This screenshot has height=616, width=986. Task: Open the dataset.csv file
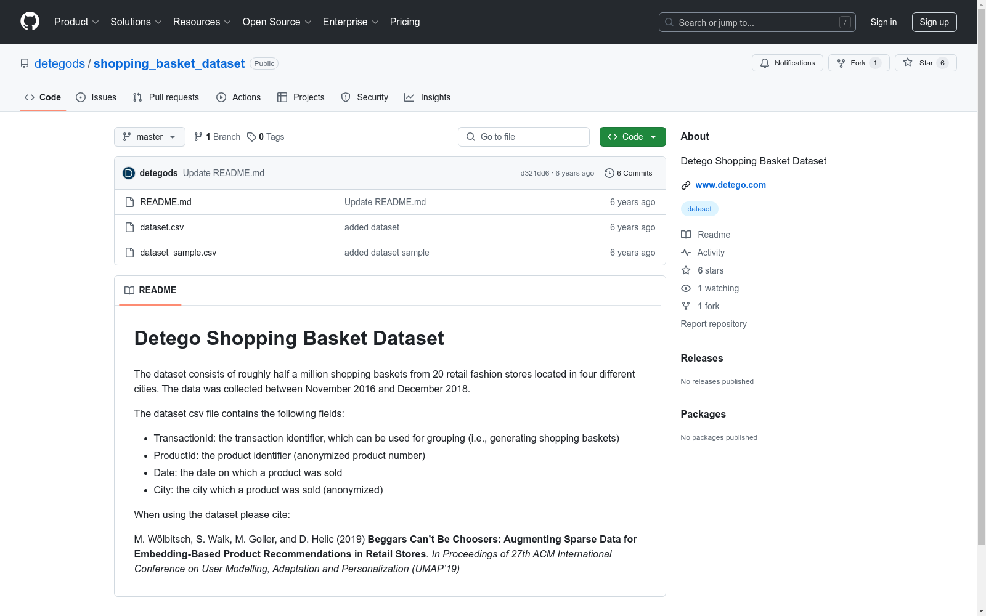click(x=162, y=227)
